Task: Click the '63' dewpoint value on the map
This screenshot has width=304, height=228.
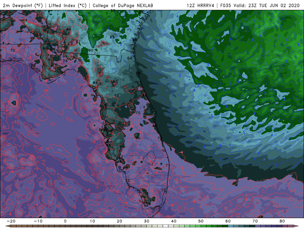Action: tap(112, 37)
